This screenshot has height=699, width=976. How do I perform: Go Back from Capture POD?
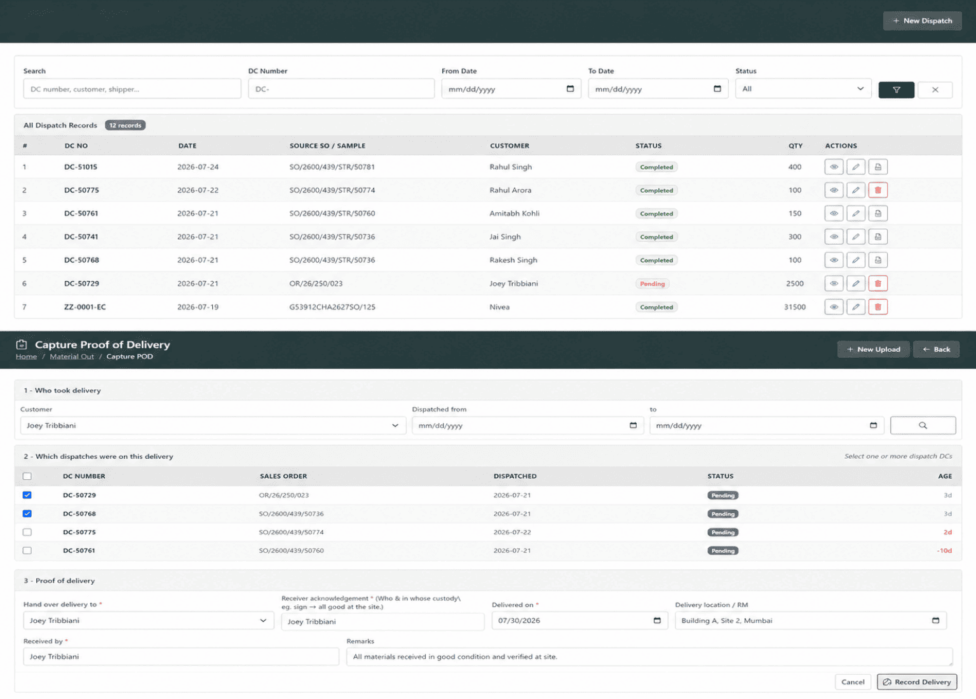tap(936, 349)
